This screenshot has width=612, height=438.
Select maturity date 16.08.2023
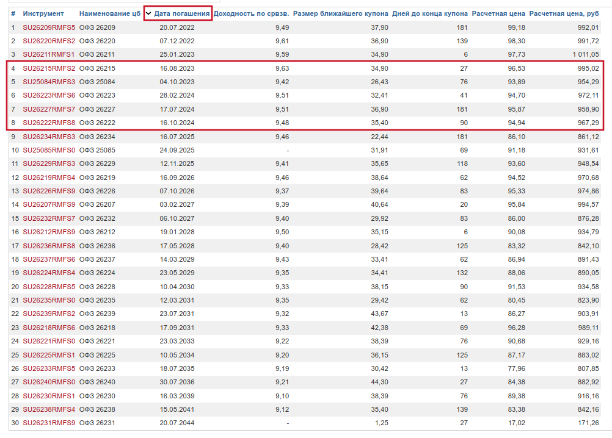[177, 68]
